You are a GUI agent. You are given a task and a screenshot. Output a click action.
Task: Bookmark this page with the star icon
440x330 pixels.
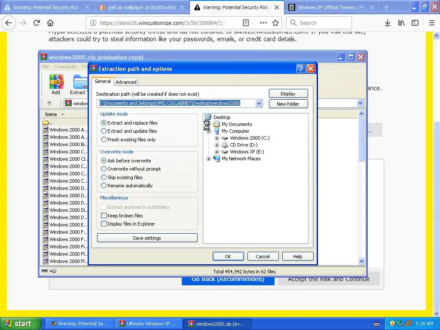275,23
